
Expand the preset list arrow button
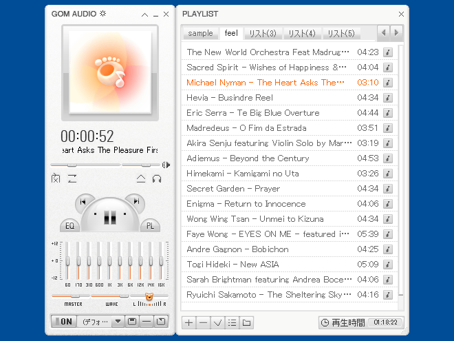(118, 321)
